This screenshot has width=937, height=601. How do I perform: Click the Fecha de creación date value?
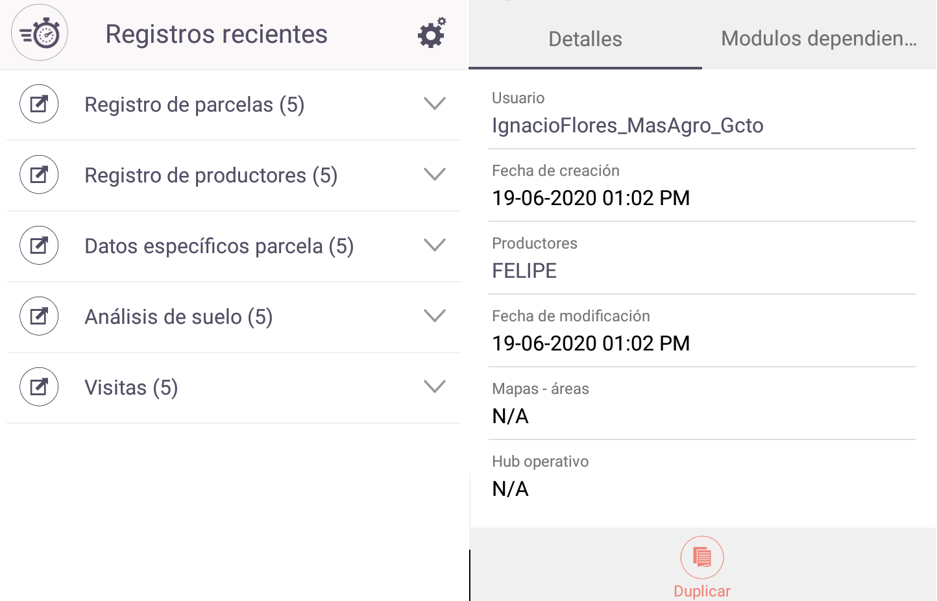coord(591,198)
